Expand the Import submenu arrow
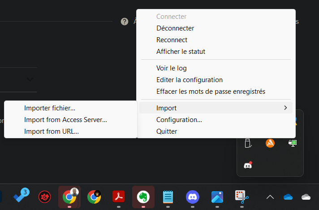319x210 pixels. click(285, 108)
